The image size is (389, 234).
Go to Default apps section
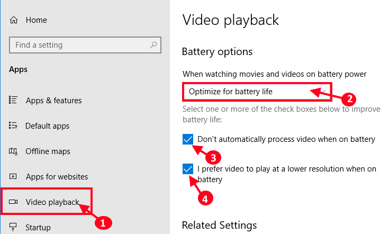click(47, 126)
